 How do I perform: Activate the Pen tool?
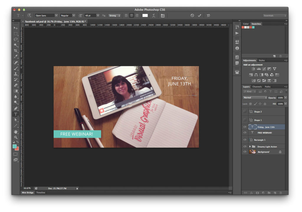16,108
